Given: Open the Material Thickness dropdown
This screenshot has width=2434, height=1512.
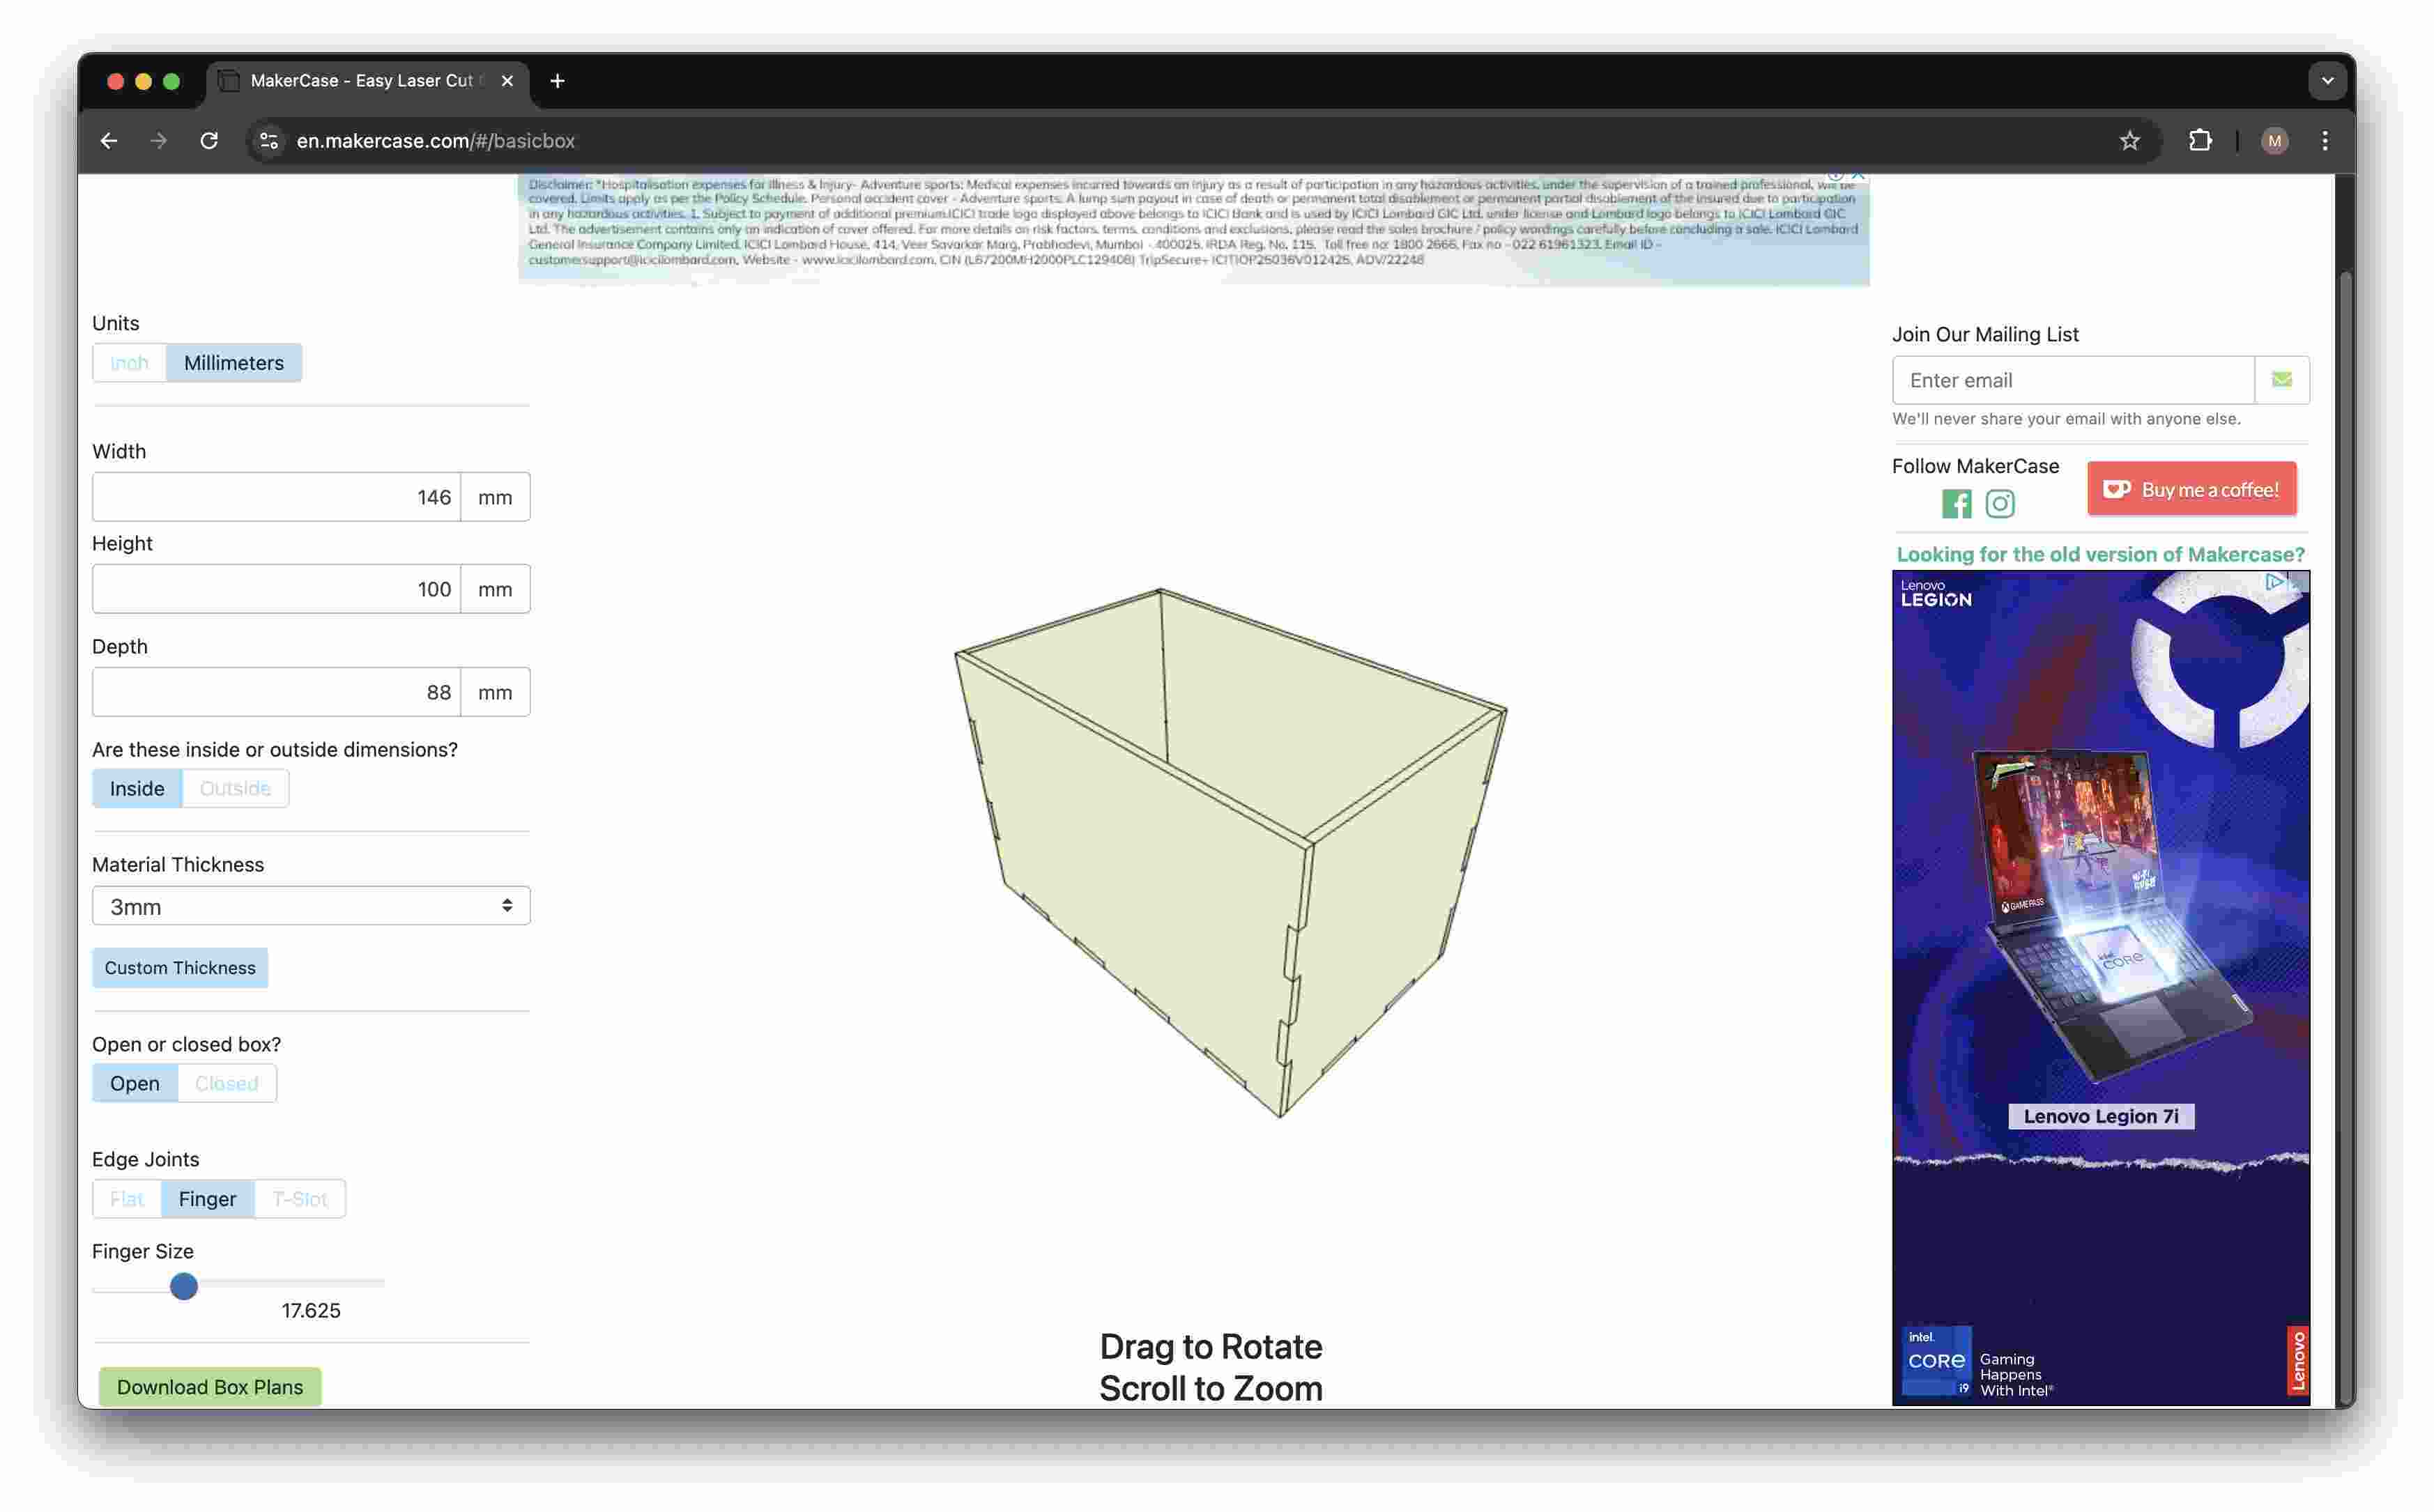Looking at the screenshot, I should tap(311, 906).
